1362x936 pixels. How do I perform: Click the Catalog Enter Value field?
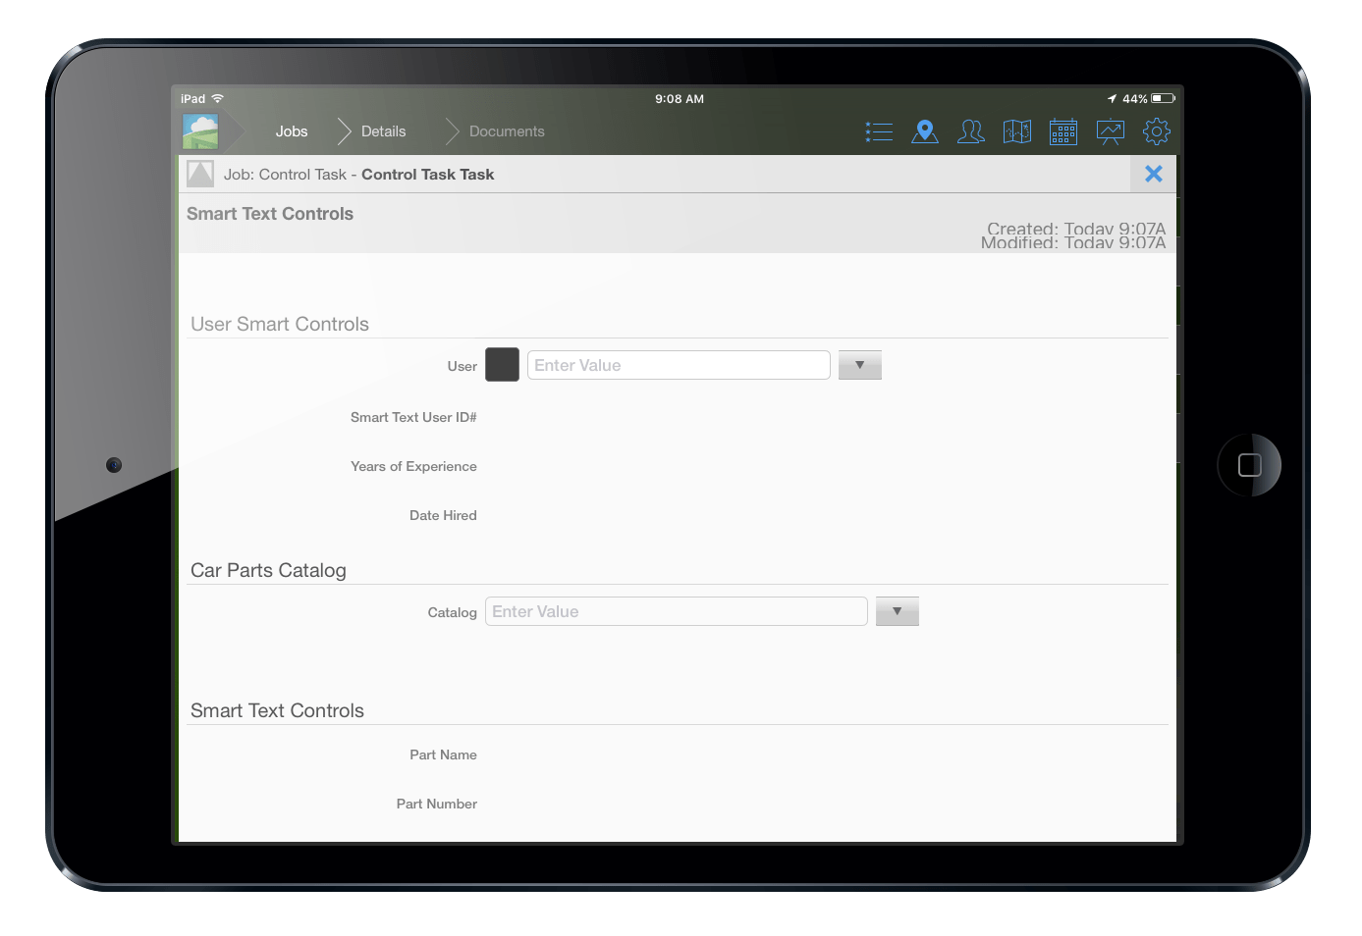[676, 610]
